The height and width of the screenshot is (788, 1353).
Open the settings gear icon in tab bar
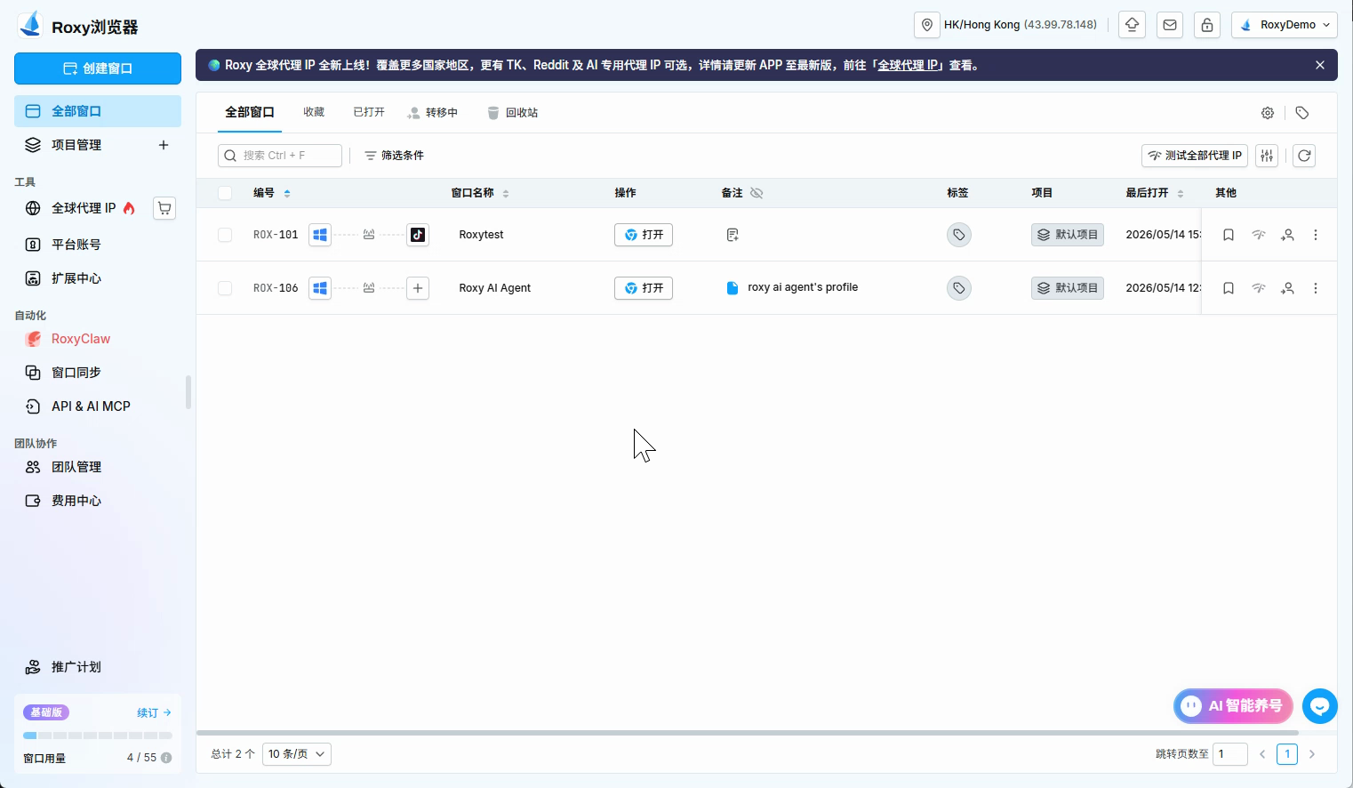coord(1268,113)
